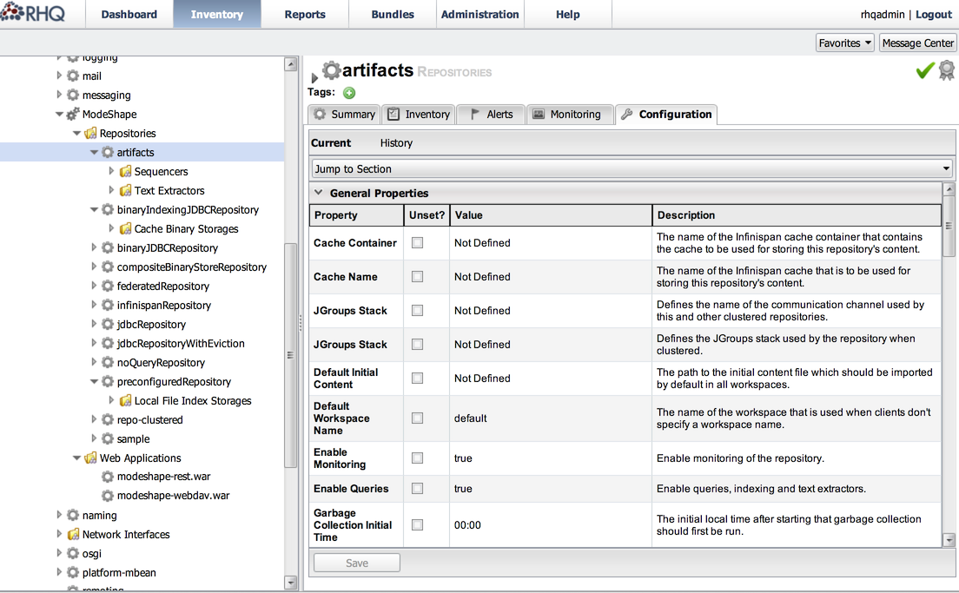The height and width of the screenshot is (593, 959).
Task: Click the modeshape-rest.war gear icon
Action: tap(108, 477)
